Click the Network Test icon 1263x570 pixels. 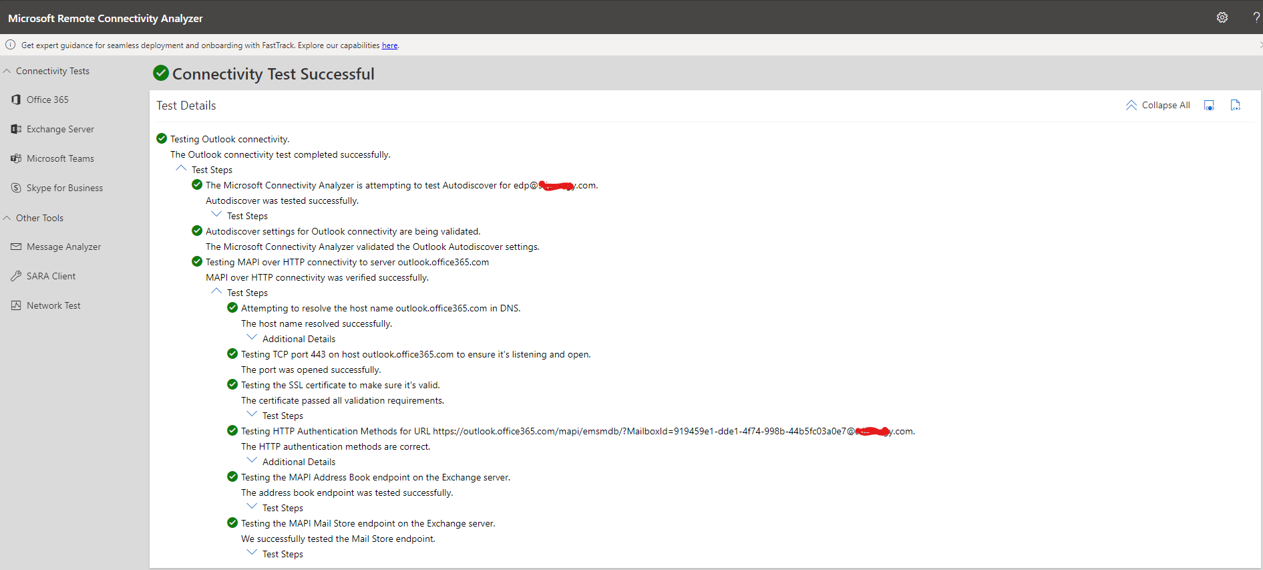pos(16,305)
